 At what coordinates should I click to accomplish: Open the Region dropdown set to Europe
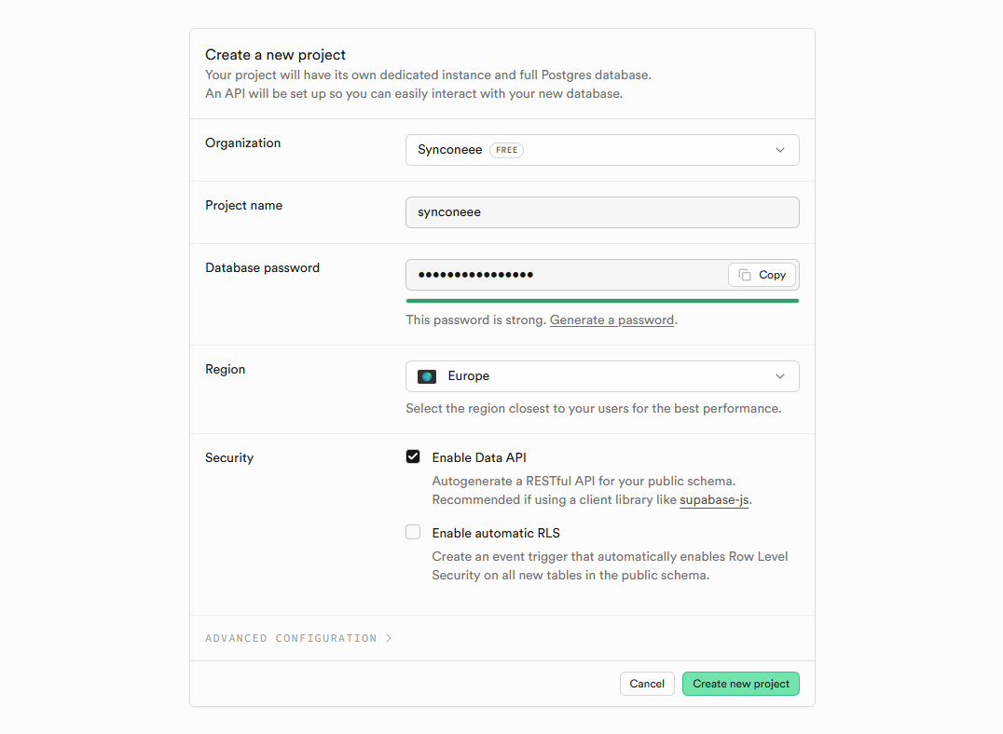click(x=601, y=376)
